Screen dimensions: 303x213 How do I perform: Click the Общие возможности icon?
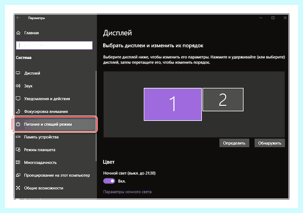coord(18,188)
